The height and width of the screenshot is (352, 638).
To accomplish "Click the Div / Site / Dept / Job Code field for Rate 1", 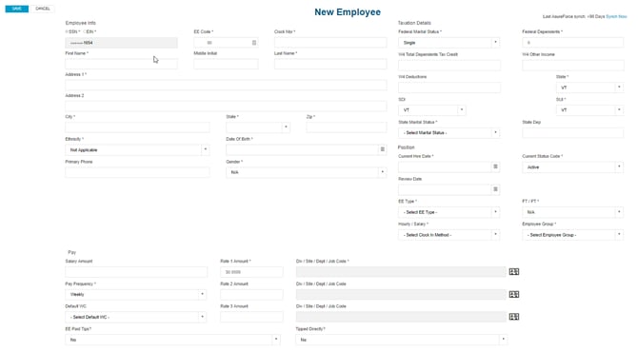I will pos(401,272).
